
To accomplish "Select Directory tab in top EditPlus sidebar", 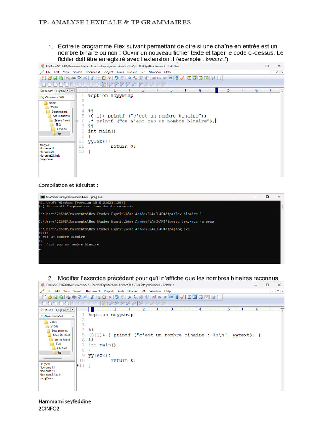I will coord(46,91).
